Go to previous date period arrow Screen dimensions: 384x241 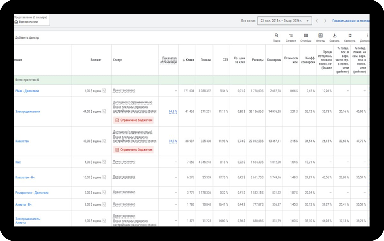coord(317,21)
